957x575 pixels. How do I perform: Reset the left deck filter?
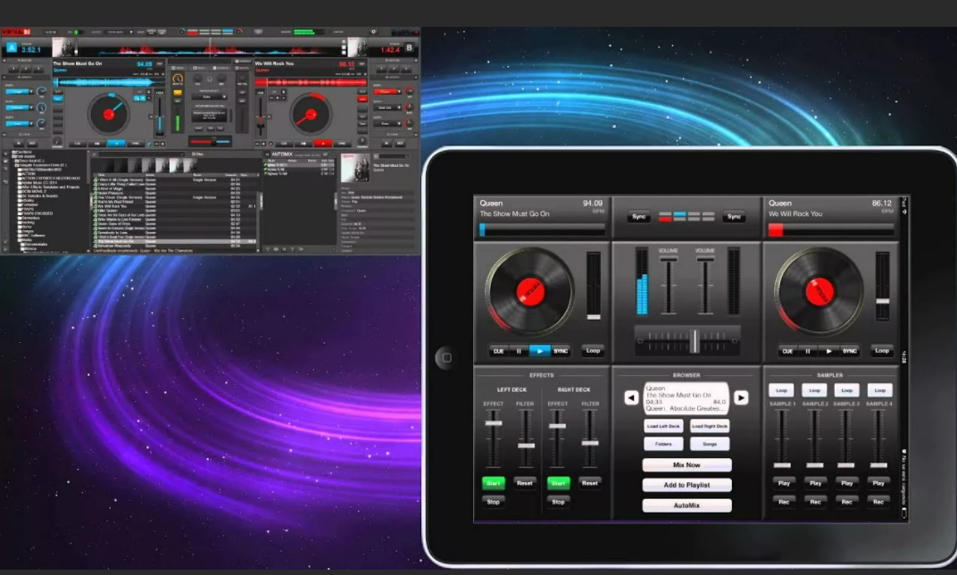click(x=525, y=483)
